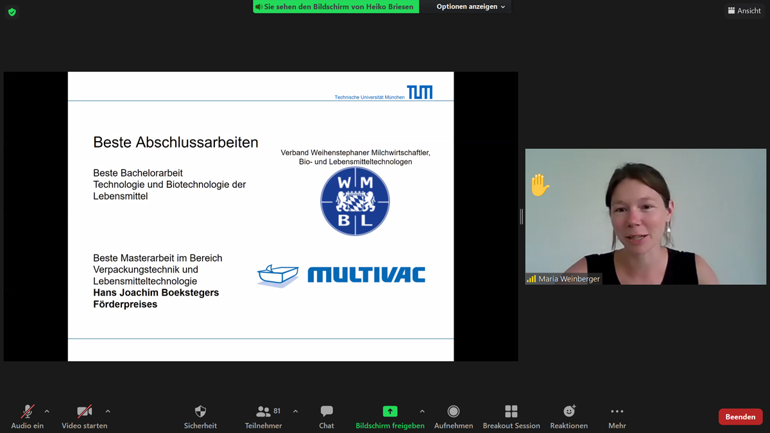The image size is (770, 433).
Task: Click the Technische Universität München header text
Action: [x=370, y=98]
